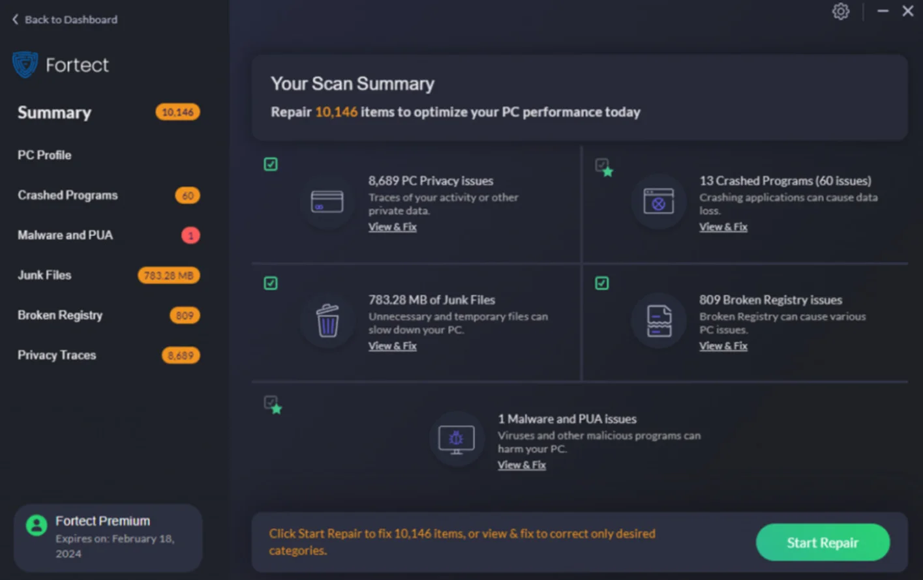Open View & Fix for Junk Files
This screenshot has width=923, height=580.
(x=392, y=346)
